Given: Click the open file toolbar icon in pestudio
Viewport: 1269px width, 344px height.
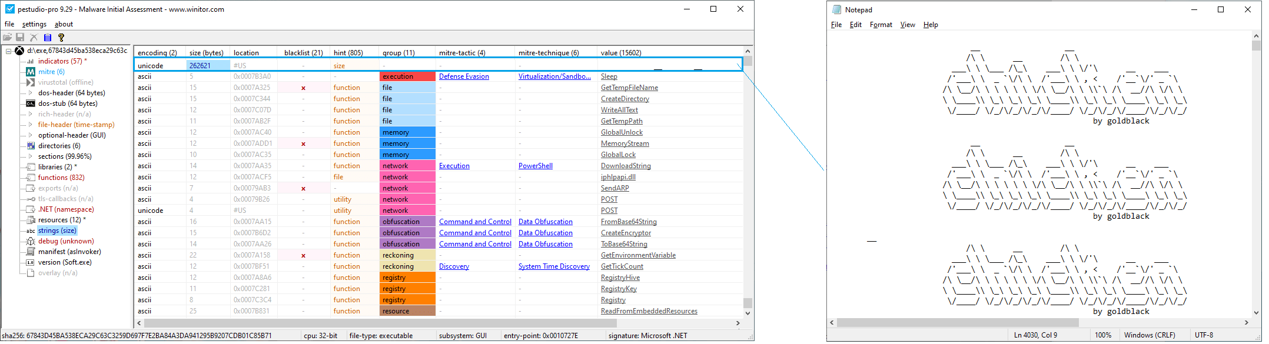Looking at the screenshot, I should [x=8, y=38].
